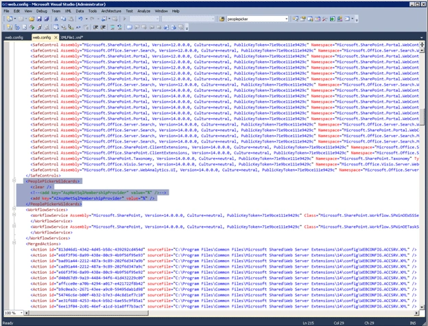The image size is (428, 326).
Task: Click the Save All icon
Action: 47,19
